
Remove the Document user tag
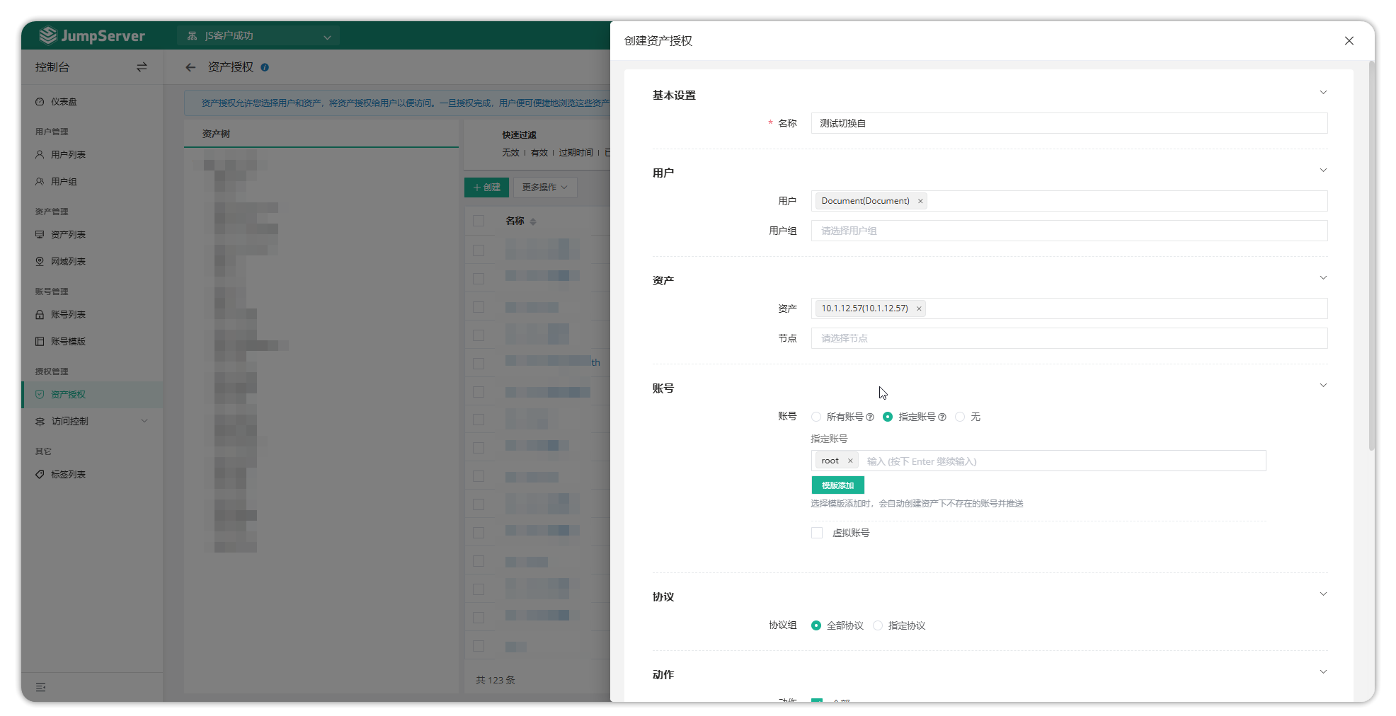pos(920,202)
